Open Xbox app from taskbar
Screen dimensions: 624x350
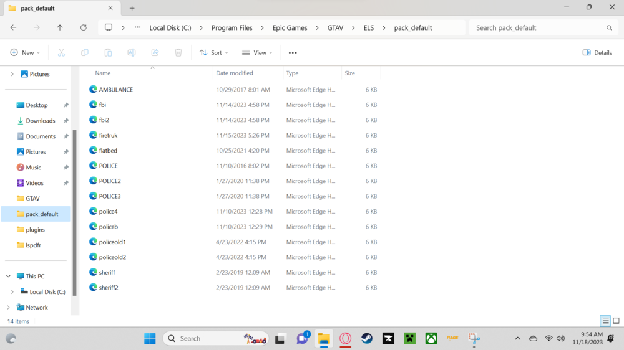pos(431,339)
